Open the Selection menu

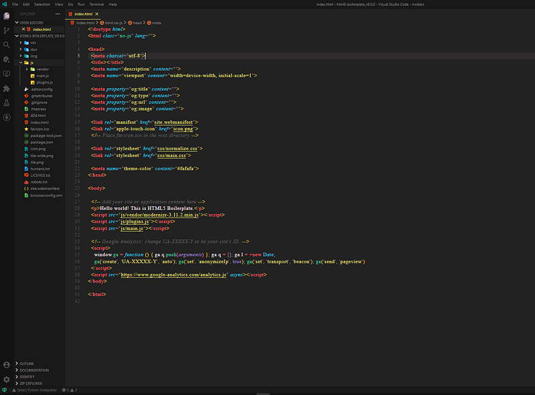[42, 5]
